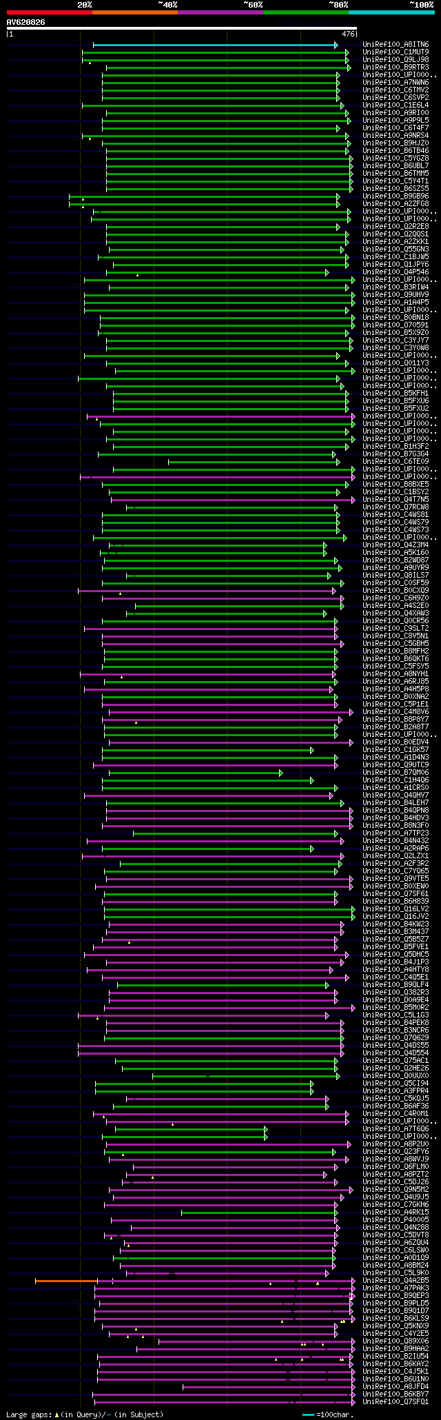The width and height of the screenshot is (441, 1420).
Task: Click the UniRef100_C1GK57 label
Action: pyautogui.click(x=396, y=750)
